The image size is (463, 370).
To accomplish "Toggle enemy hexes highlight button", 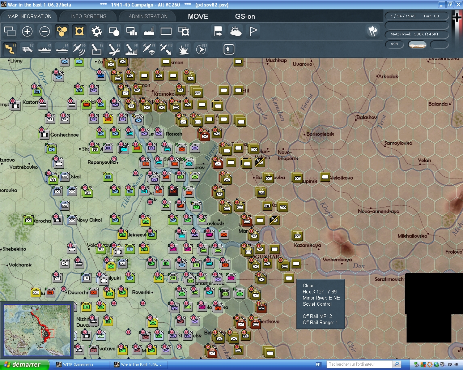I will pos(79,31).
